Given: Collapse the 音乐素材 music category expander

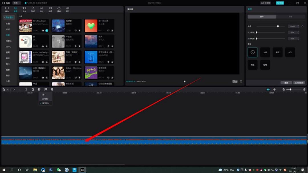Looking at the screenshot, I should 9,17.
